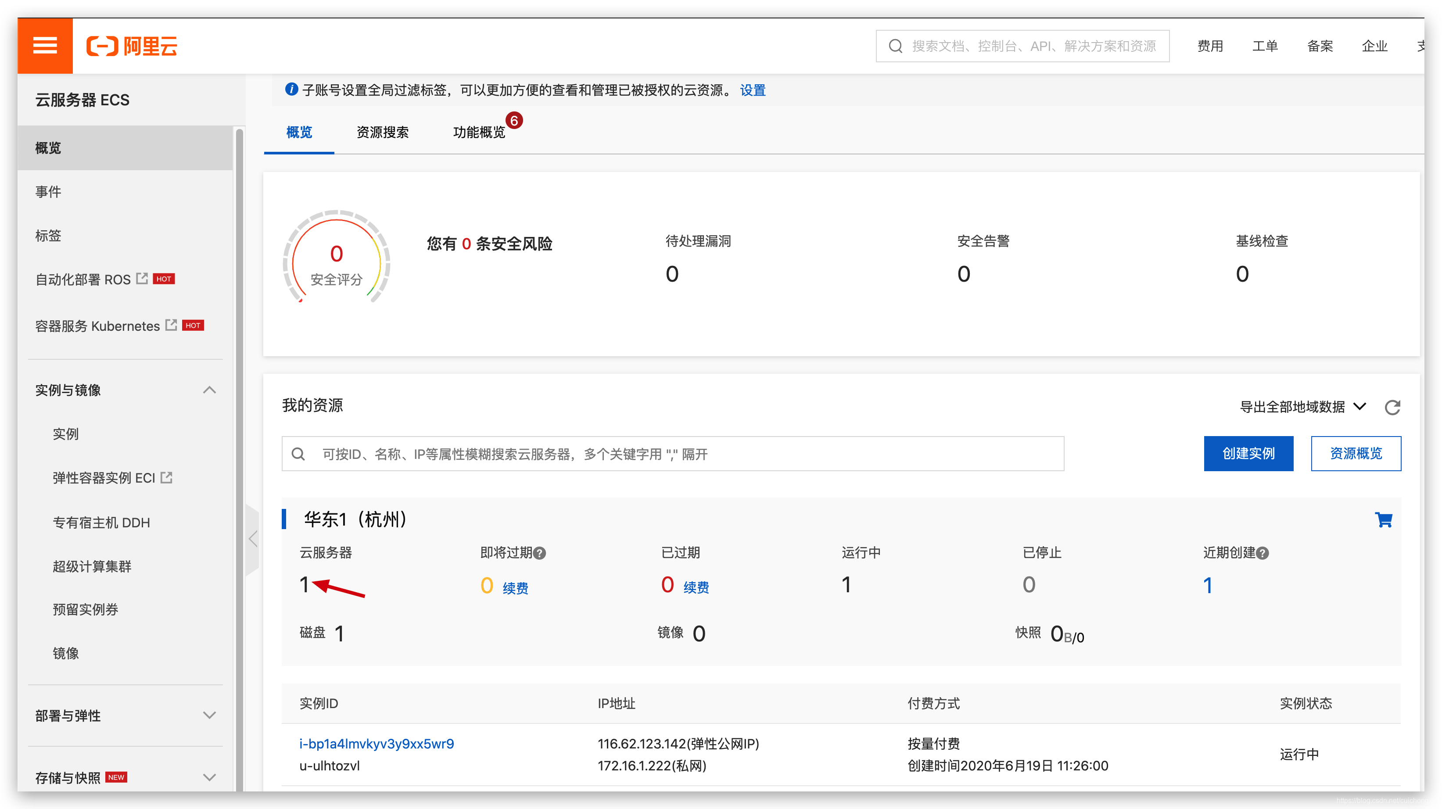Select 实例 in the sidebar
This screenshot has width=1442, height=809.
pos(65,433)
